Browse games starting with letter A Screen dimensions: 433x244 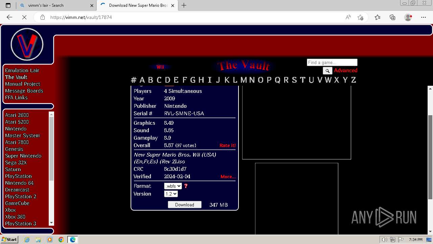(x=142, y=80)
